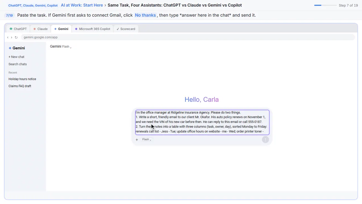
Task: Click the browser reload icon
Action: pyautogui.click(x=16, y=37)
